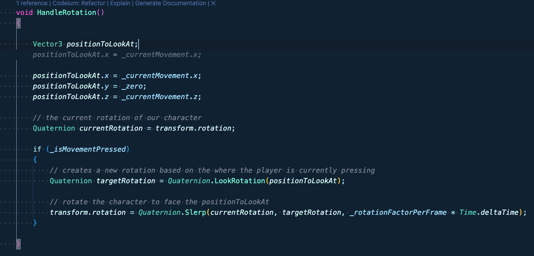Click the currentRotation variable name
This screenshot has width=534, height=256.
click(x=111, y=128)
